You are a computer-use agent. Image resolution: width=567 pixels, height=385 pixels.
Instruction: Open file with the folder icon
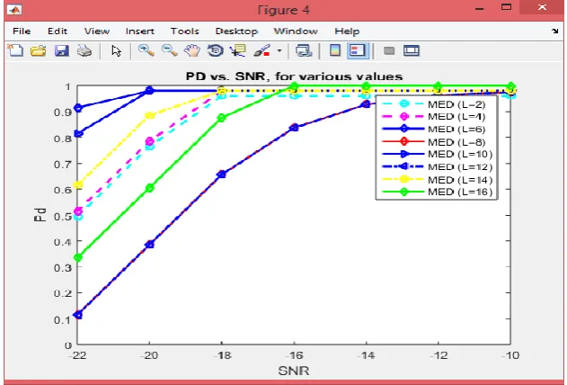tap(38, 50)
